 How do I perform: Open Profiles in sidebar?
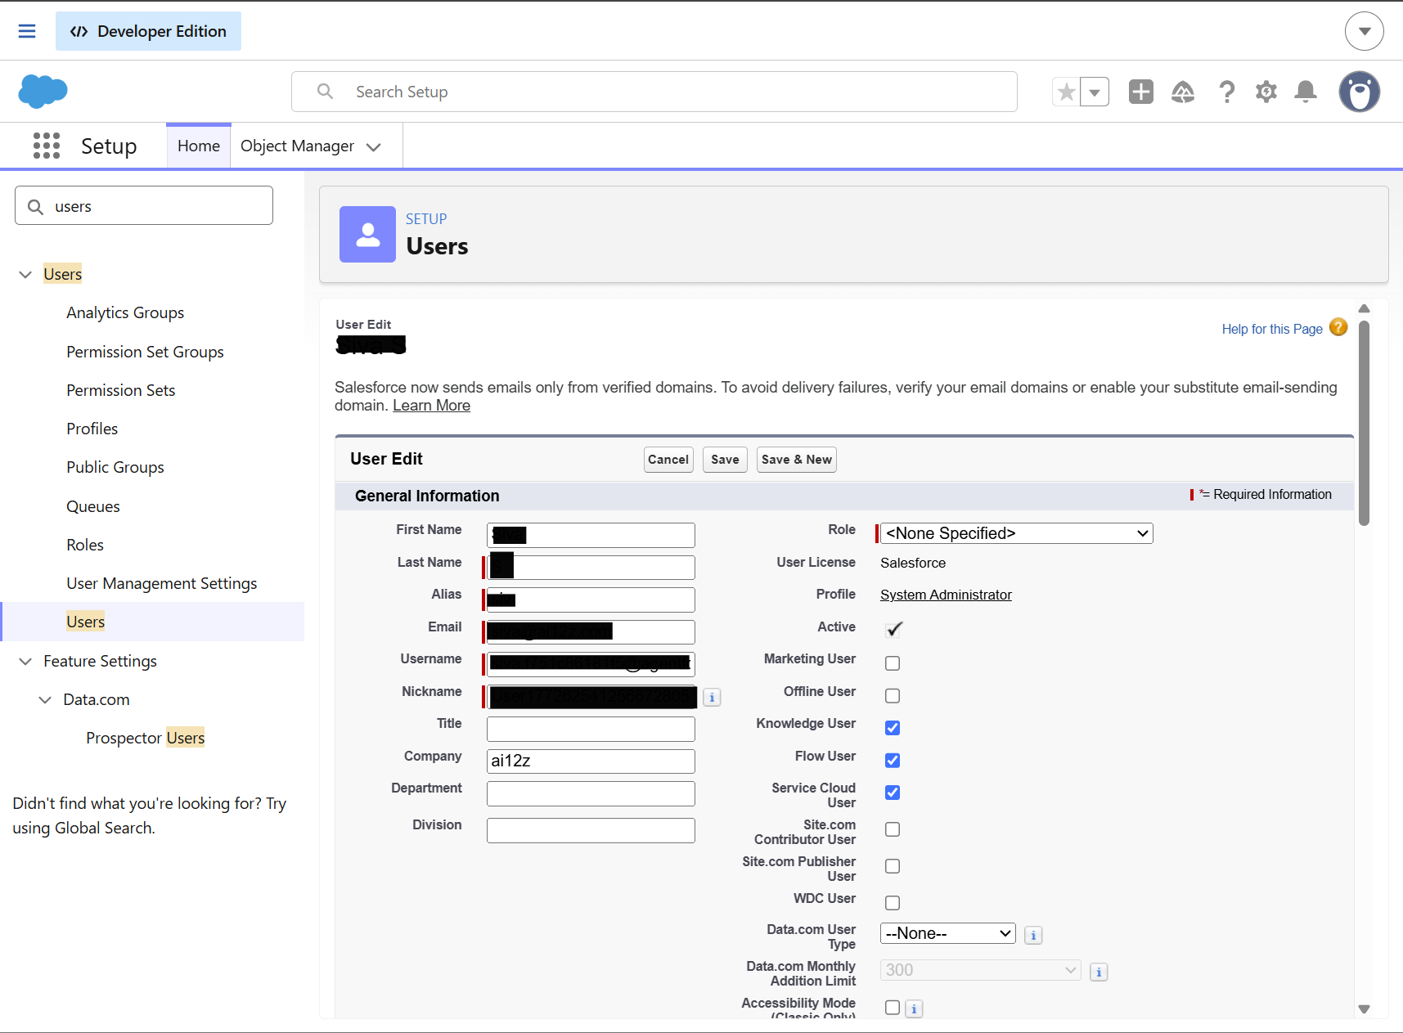(92, 429)
